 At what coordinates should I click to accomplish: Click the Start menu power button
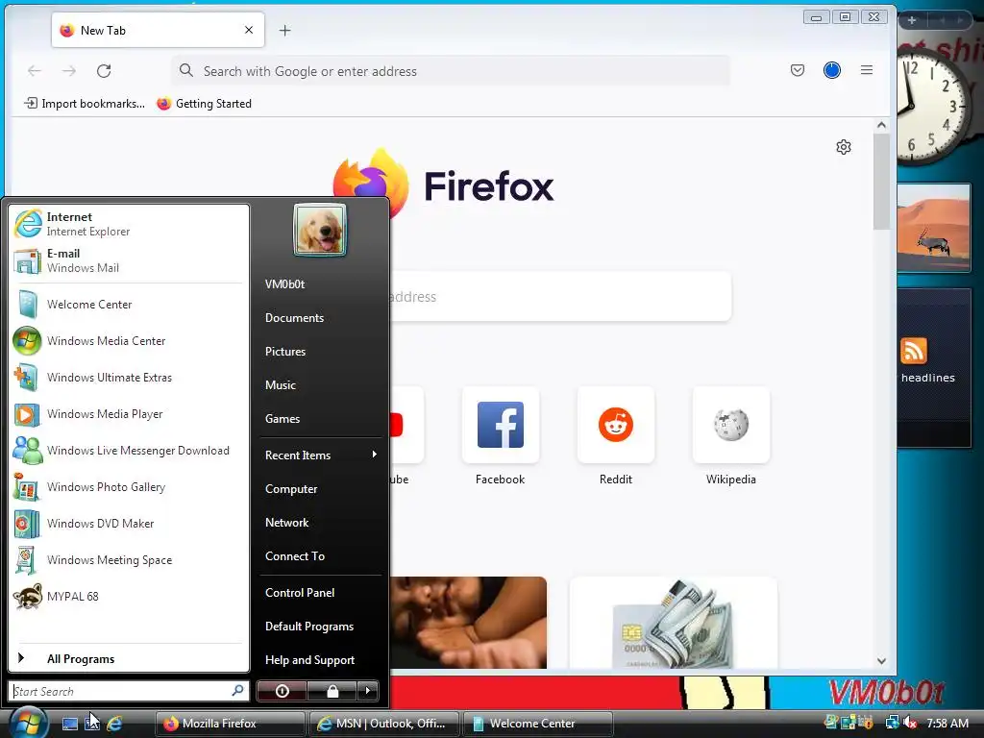pos(282,691)
